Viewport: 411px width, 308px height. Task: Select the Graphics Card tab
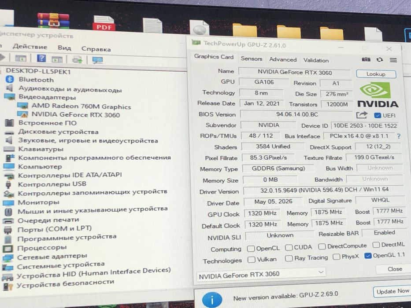[x=214, y=57]
